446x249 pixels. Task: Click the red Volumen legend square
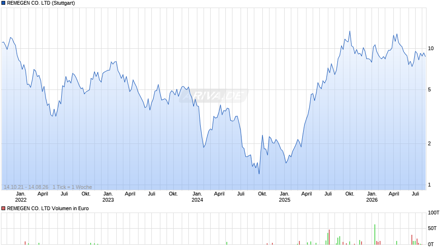point(3,208)
